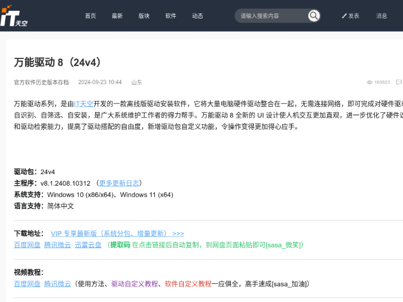Open the 版块 navigation item
Screen dimensions: 403x302
[144, 16]
